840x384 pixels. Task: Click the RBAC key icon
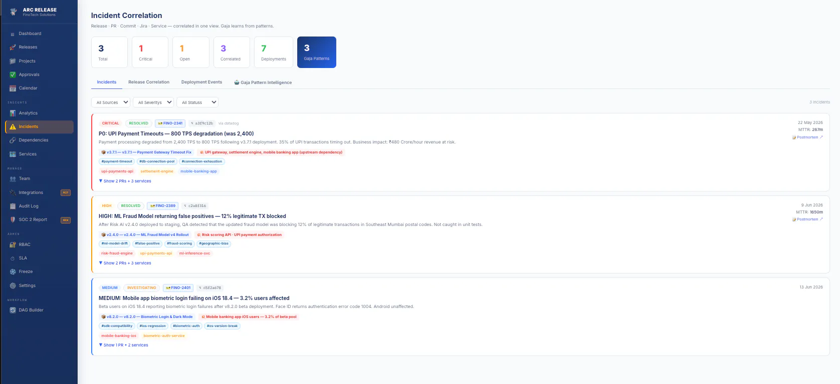(x=13, y=244)
